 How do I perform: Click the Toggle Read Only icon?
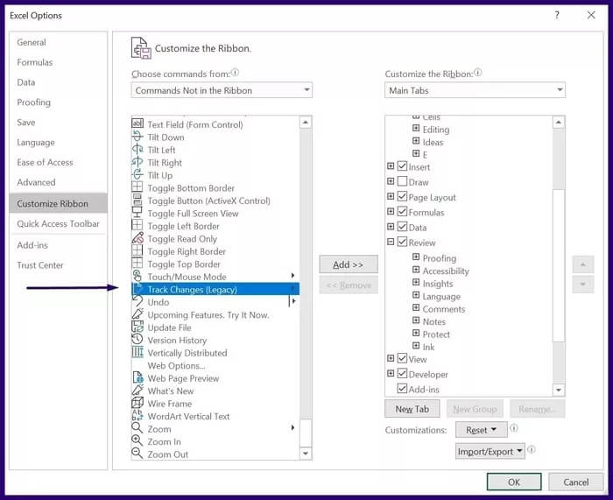click(137, 238)
